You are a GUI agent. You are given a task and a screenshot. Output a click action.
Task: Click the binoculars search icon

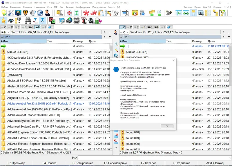point(28,21)
